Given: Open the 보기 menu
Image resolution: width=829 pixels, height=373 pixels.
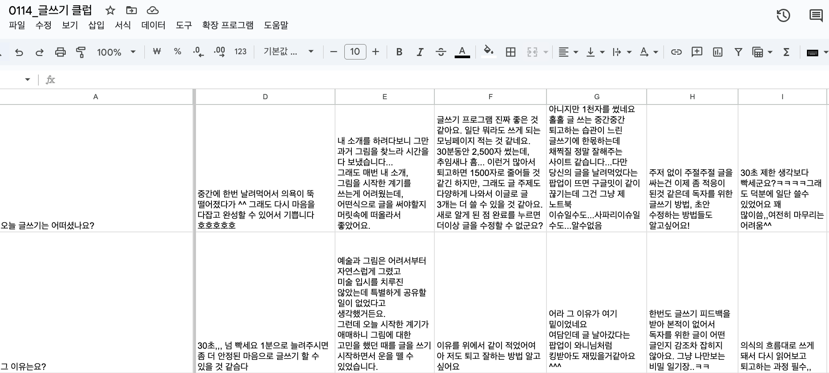Looking at the screenshot, I should point(70,25).
